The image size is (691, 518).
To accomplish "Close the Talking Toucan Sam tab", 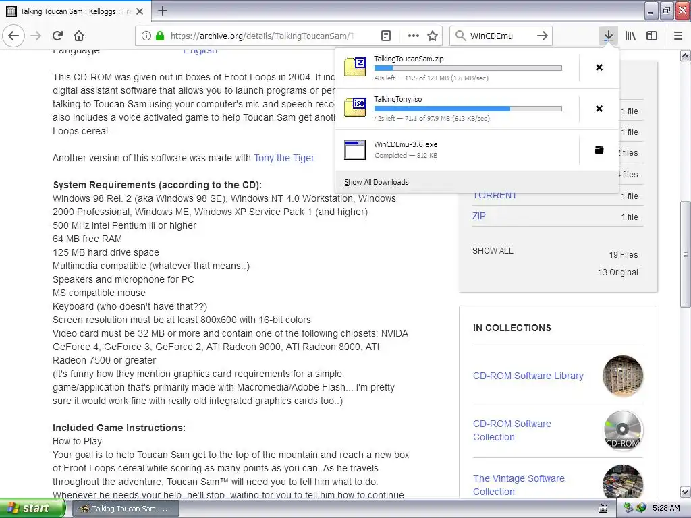I will pyautogui.click(x=140, y=11).
